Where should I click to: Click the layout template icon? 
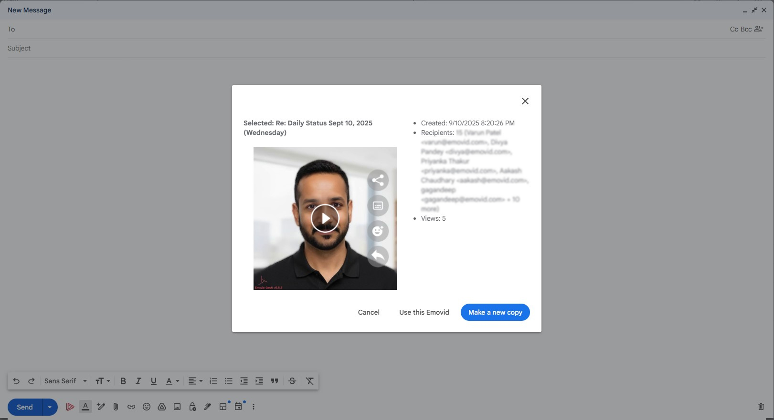click(223, 407)
